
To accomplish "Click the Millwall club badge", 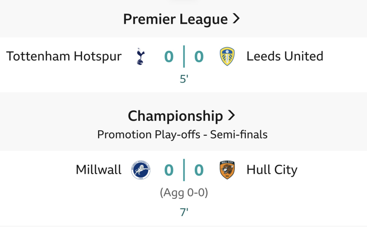I will pos(141,170).
